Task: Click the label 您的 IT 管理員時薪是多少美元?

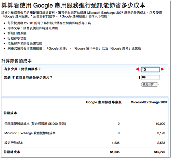Action: coord(28,77)
